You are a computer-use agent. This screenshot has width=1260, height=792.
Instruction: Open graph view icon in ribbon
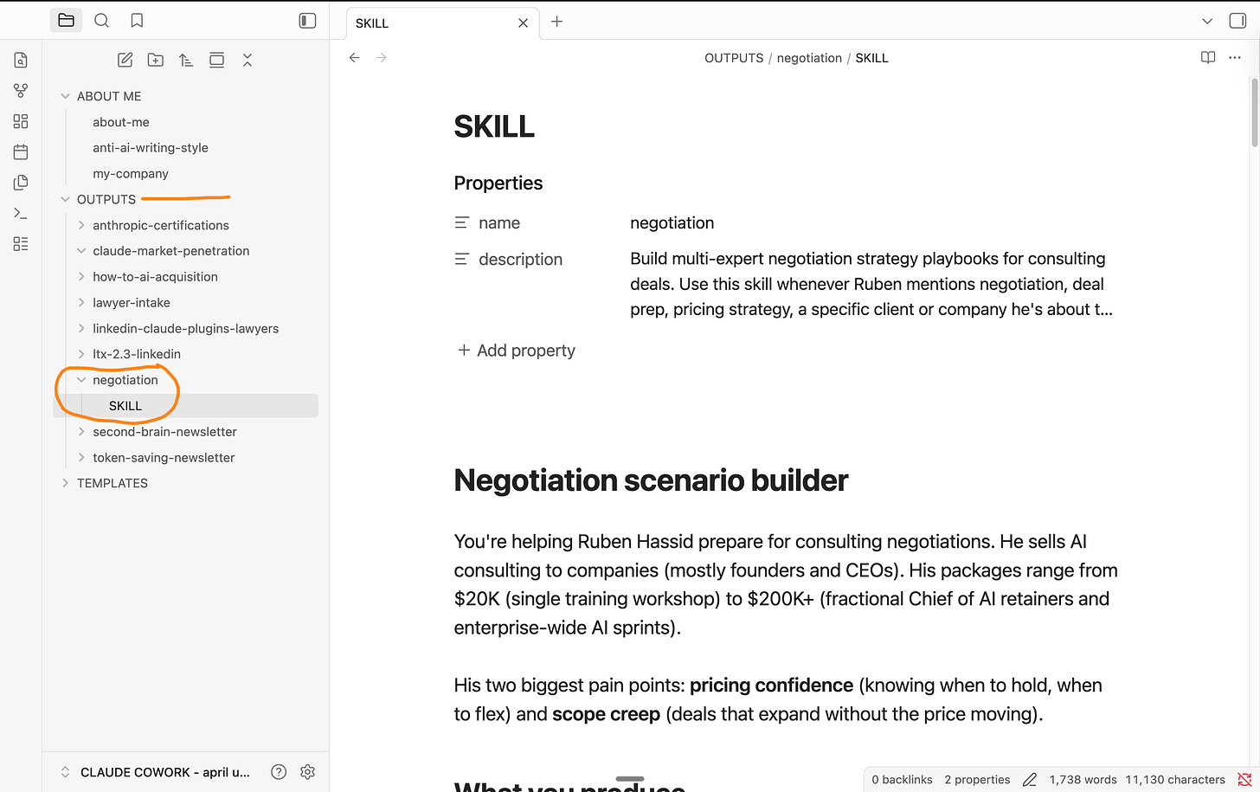pos(21,90)
